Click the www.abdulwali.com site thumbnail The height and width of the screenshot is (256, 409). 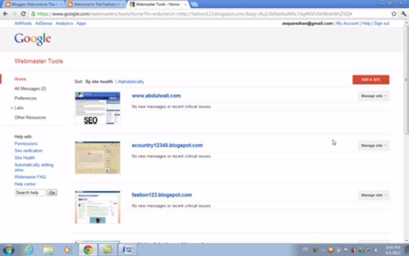point(98,108)
